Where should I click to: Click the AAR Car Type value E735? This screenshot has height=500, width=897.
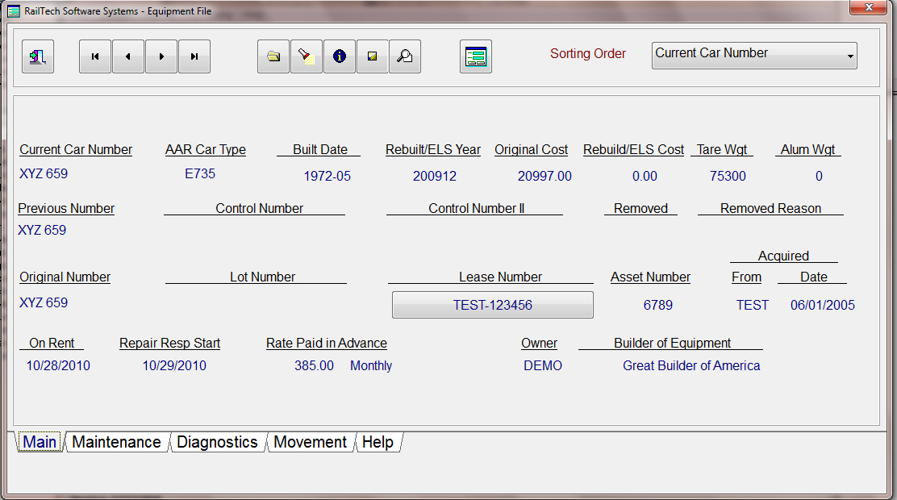click(200, 174)
